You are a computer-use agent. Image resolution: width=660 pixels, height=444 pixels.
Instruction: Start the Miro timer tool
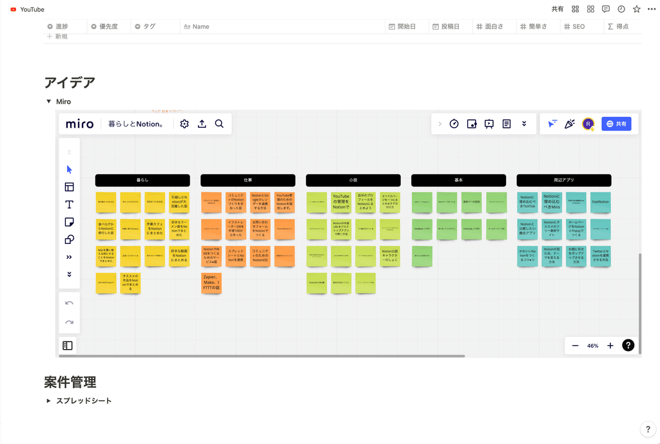[454, 124]
